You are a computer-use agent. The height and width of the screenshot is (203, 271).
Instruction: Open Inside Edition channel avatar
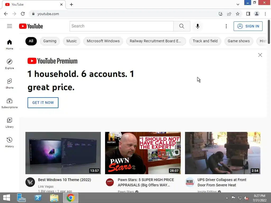190,182
